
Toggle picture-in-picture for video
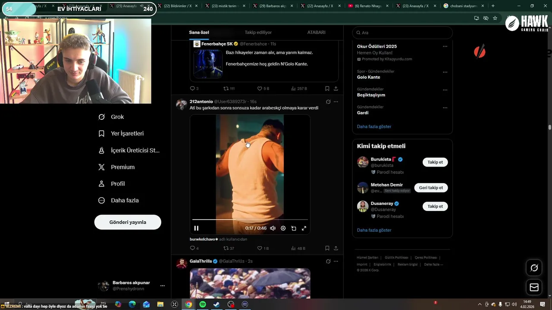tap(294, 228)
